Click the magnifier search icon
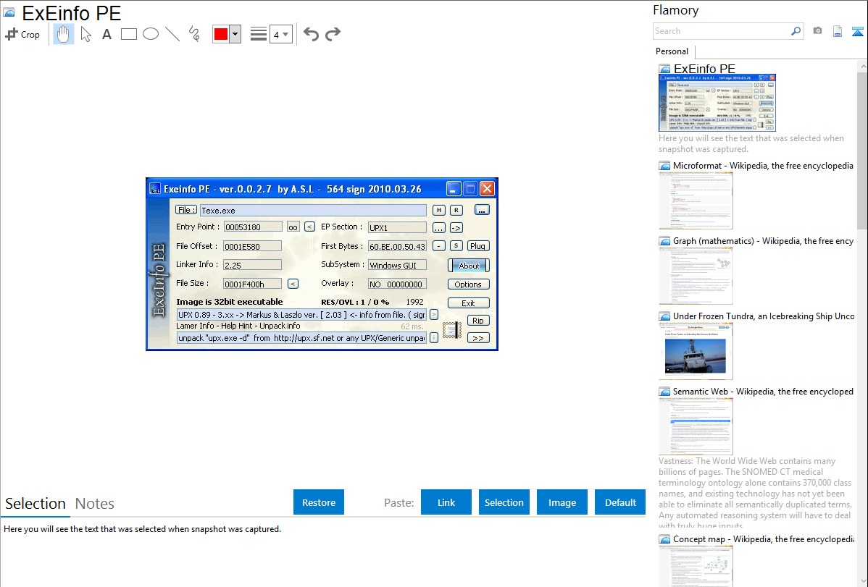868x587 pixels. click(796, 31)
